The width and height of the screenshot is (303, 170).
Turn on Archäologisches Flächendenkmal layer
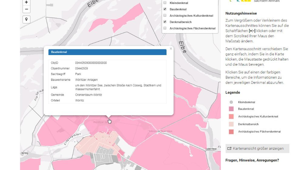click(165, 28)
